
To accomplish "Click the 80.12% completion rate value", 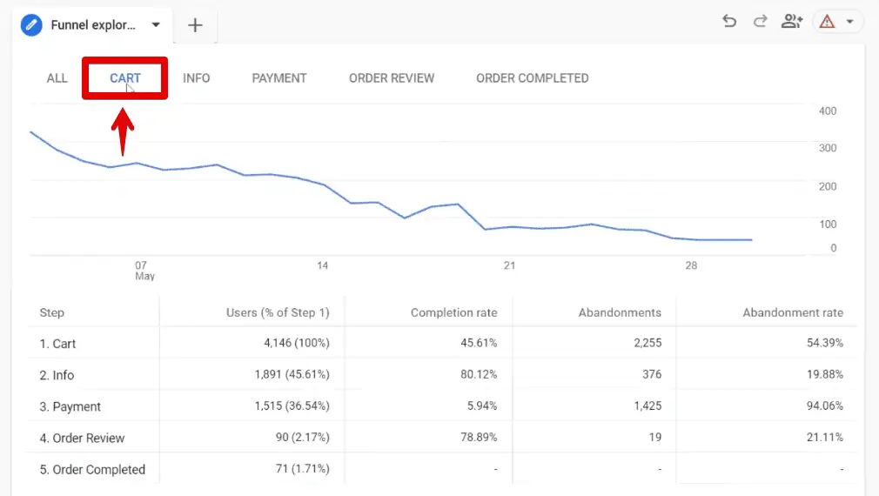I will coord(479,374).
